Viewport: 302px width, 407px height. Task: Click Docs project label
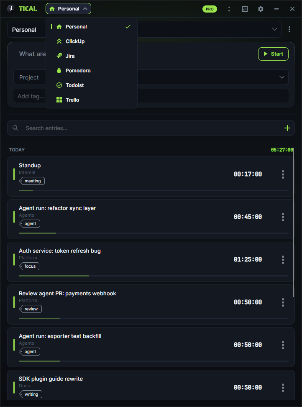[x=24, y=386]
